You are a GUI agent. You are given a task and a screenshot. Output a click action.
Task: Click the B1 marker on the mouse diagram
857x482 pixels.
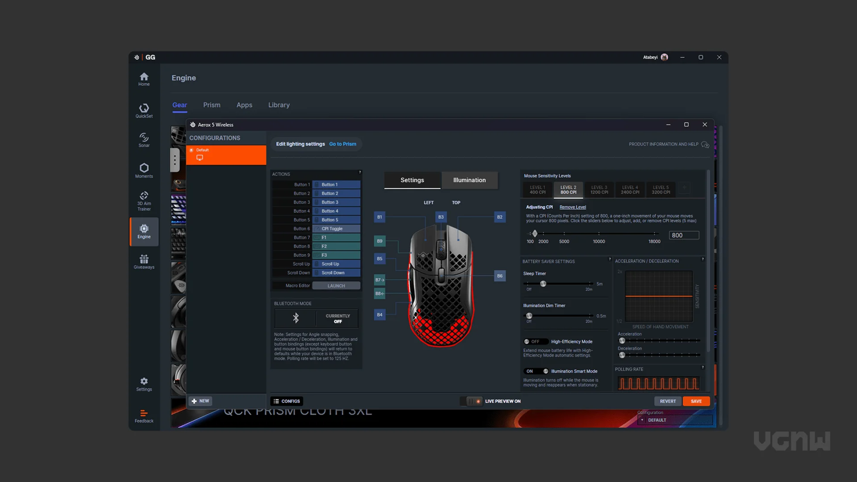(x=379, y=217)
